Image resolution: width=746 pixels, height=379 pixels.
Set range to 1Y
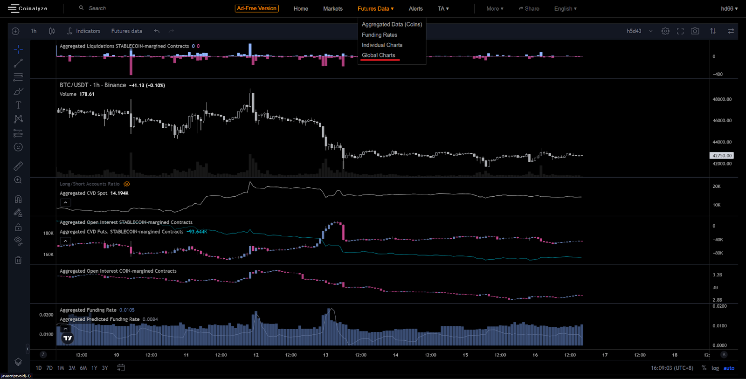94,368
